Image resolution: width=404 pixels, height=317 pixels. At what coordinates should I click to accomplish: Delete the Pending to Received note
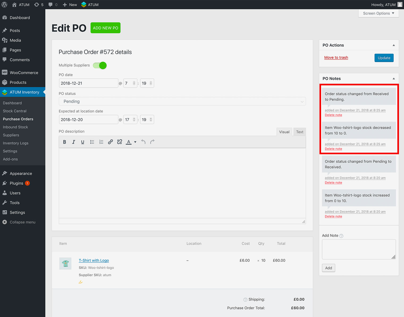[x=333, y=182]
